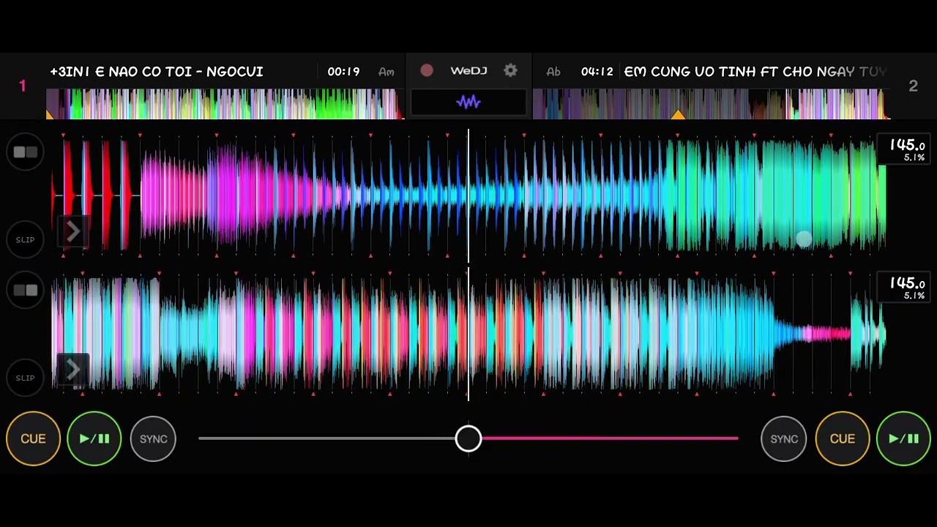Image resolution: width=937 pixels, height=527 pixels.
Task: Tap the deck 2 SYNC button
Action: point(783,438)
